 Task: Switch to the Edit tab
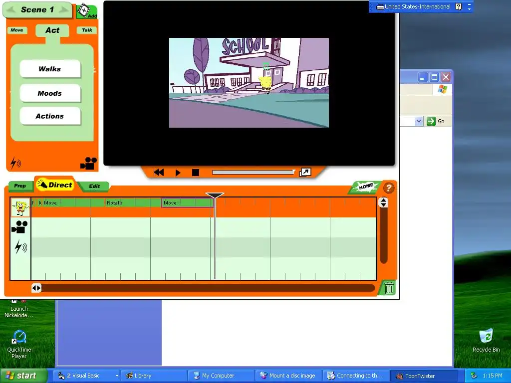[x=94, y=186]
